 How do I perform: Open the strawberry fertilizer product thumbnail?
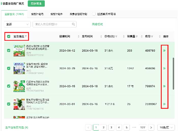click(19, 51)
